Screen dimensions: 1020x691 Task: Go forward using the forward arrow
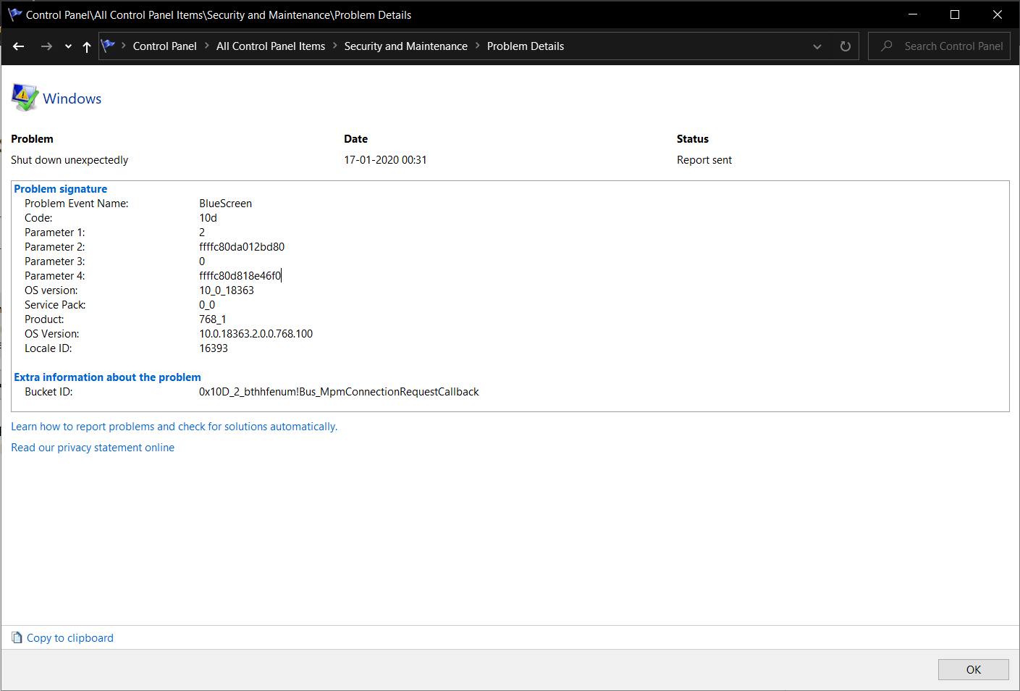pos(46,46)
